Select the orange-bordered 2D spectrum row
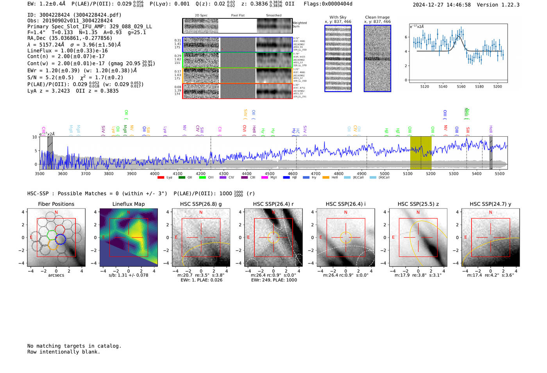Image resolution: width=547 pixels, height=373 pixels. tap(238, 76)
